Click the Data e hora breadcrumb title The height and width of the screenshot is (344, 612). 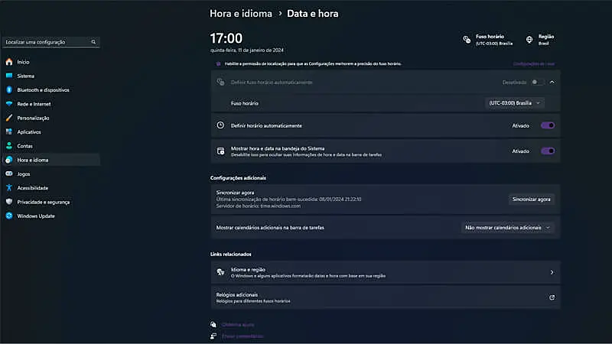[x=313, y=14]
